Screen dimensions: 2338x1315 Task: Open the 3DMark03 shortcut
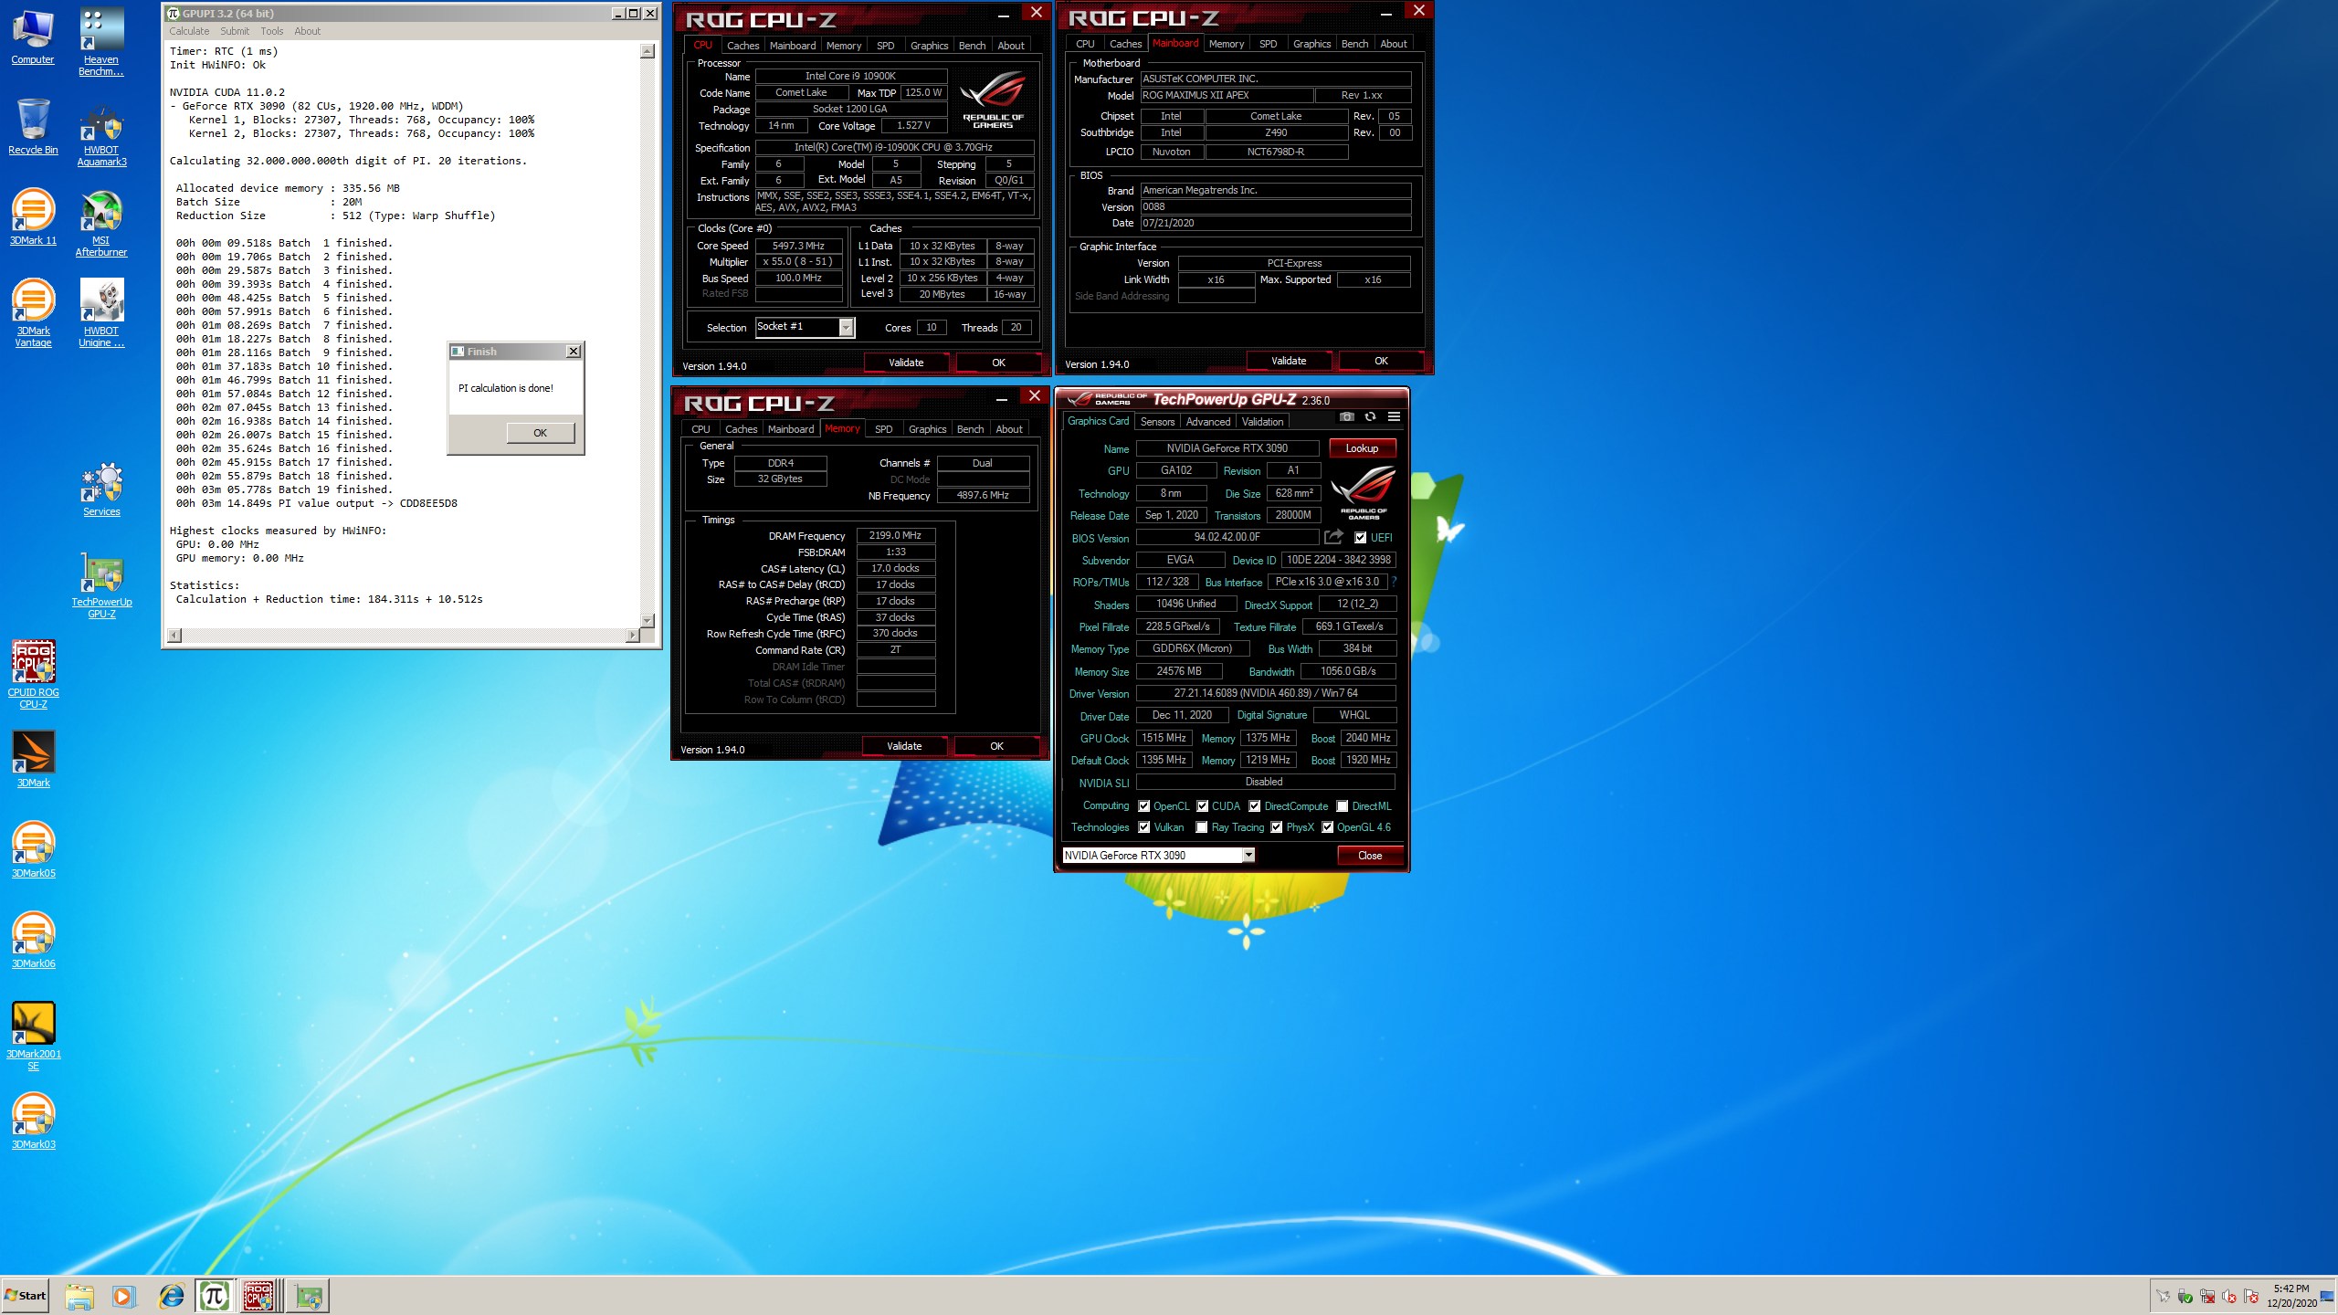point(33,1121)
